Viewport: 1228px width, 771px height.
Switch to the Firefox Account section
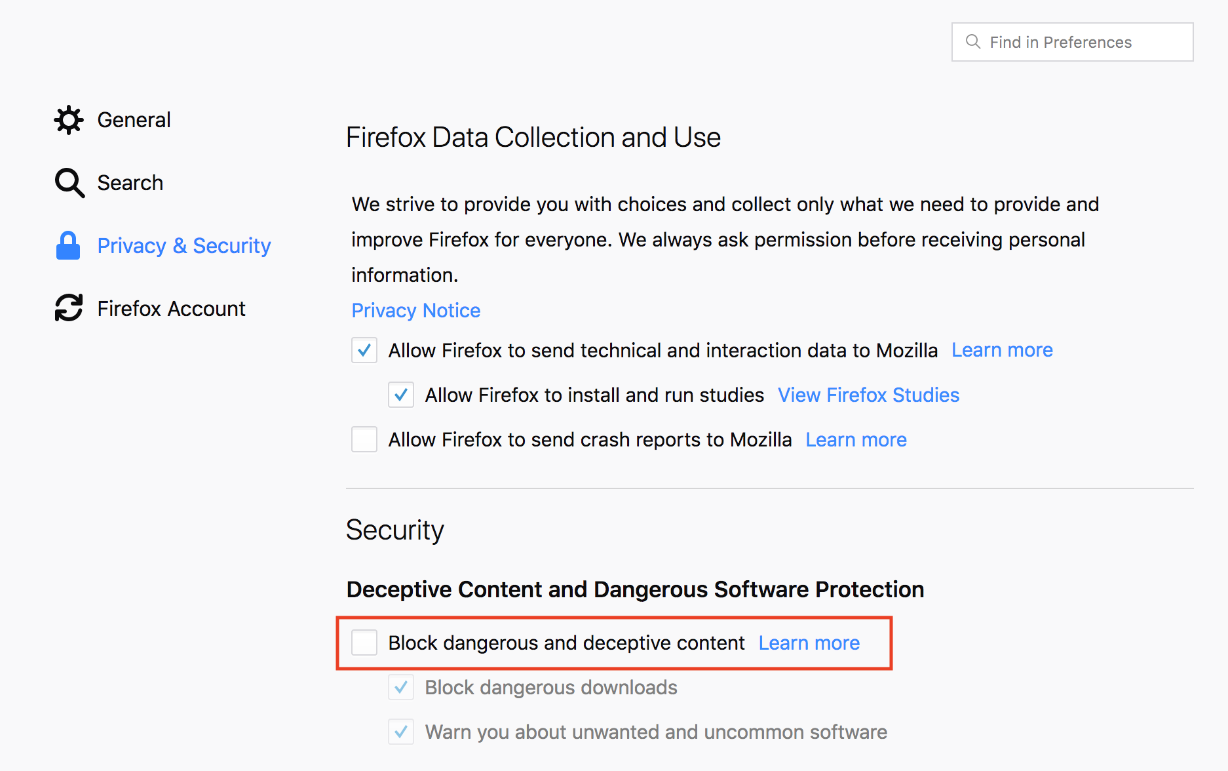coord(171,308)
